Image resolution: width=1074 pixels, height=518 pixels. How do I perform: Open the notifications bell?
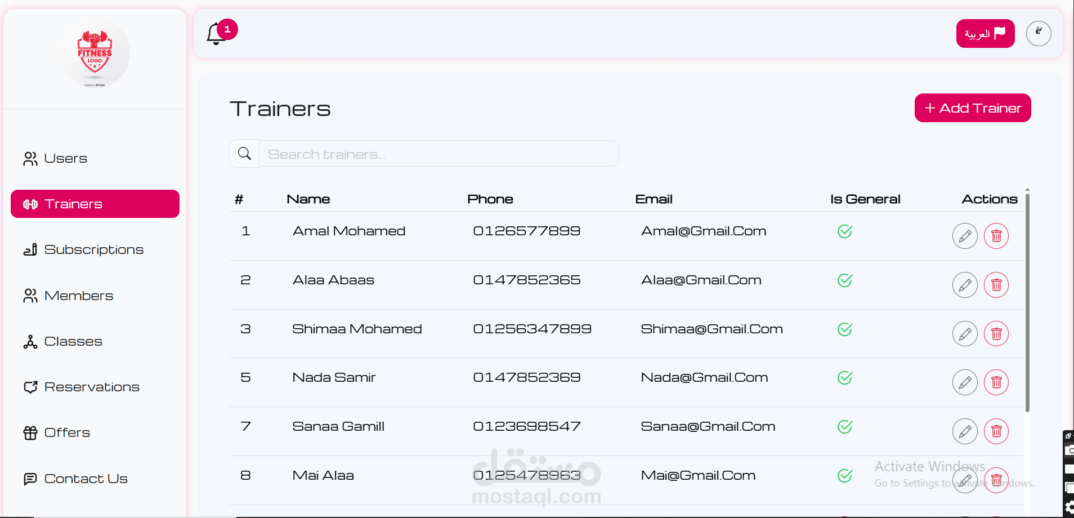coord(217,34)
